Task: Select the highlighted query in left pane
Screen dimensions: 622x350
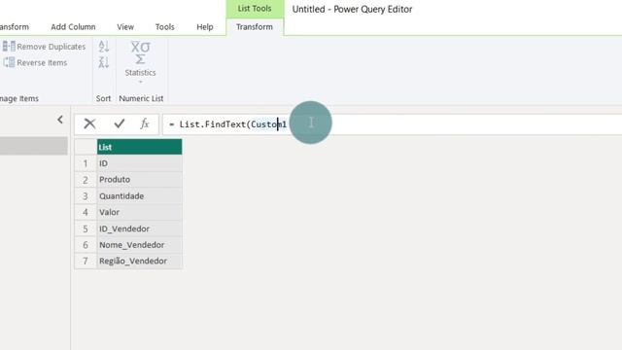Action: (34, 146)
